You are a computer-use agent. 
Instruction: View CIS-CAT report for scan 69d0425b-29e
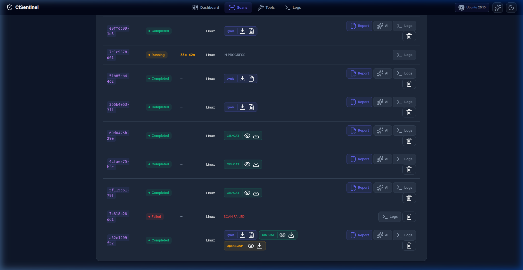[x=247, y=136]
